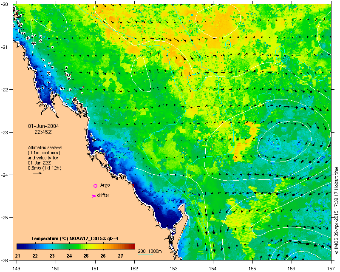The image size is (340, 272).
Task: Click latitude axis label '-21'
Action: (5, 47)
